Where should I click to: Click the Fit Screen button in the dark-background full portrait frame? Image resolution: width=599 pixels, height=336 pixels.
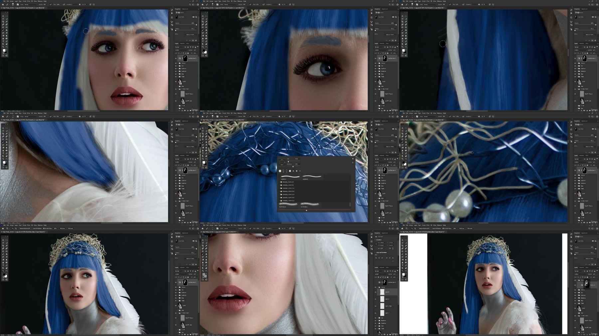coord(63,229)
